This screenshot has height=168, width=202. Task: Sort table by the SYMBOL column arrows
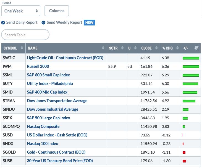coord(22,48)
